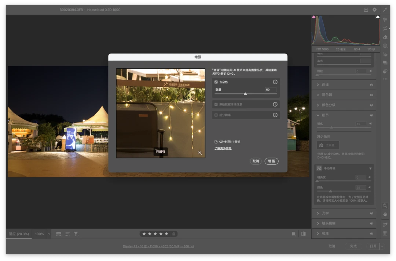
Task: Click the info icon for 原始数据详细信息
Action: 275,104
